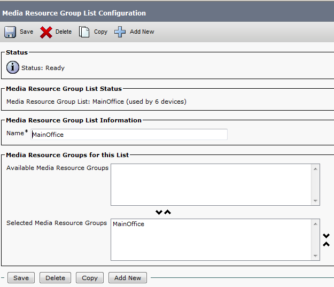
Task: Click the red X Delete icon
Action: pos(46,32)
